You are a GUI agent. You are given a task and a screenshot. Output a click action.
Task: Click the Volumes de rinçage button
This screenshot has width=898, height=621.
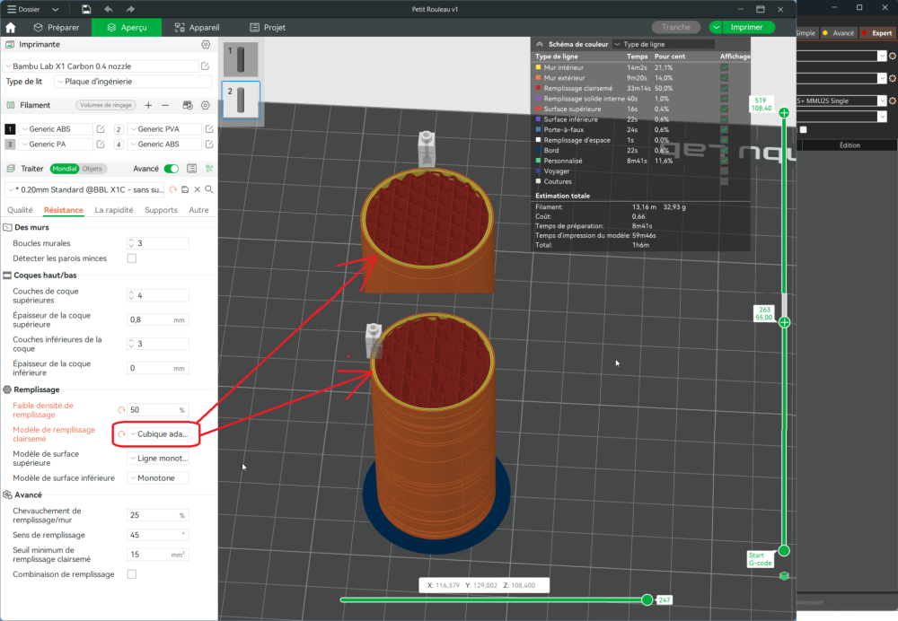(105, 105)
